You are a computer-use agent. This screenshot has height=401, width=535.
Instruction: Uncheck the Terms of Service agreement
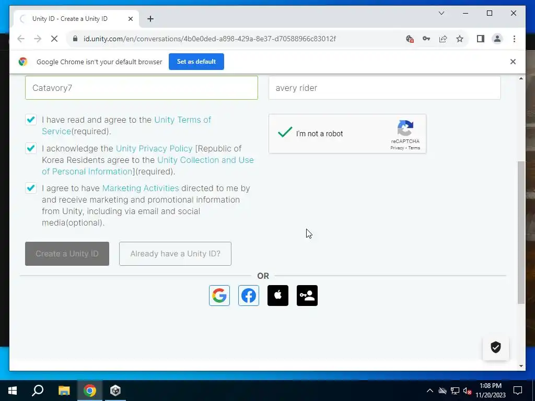click(31, 120)
